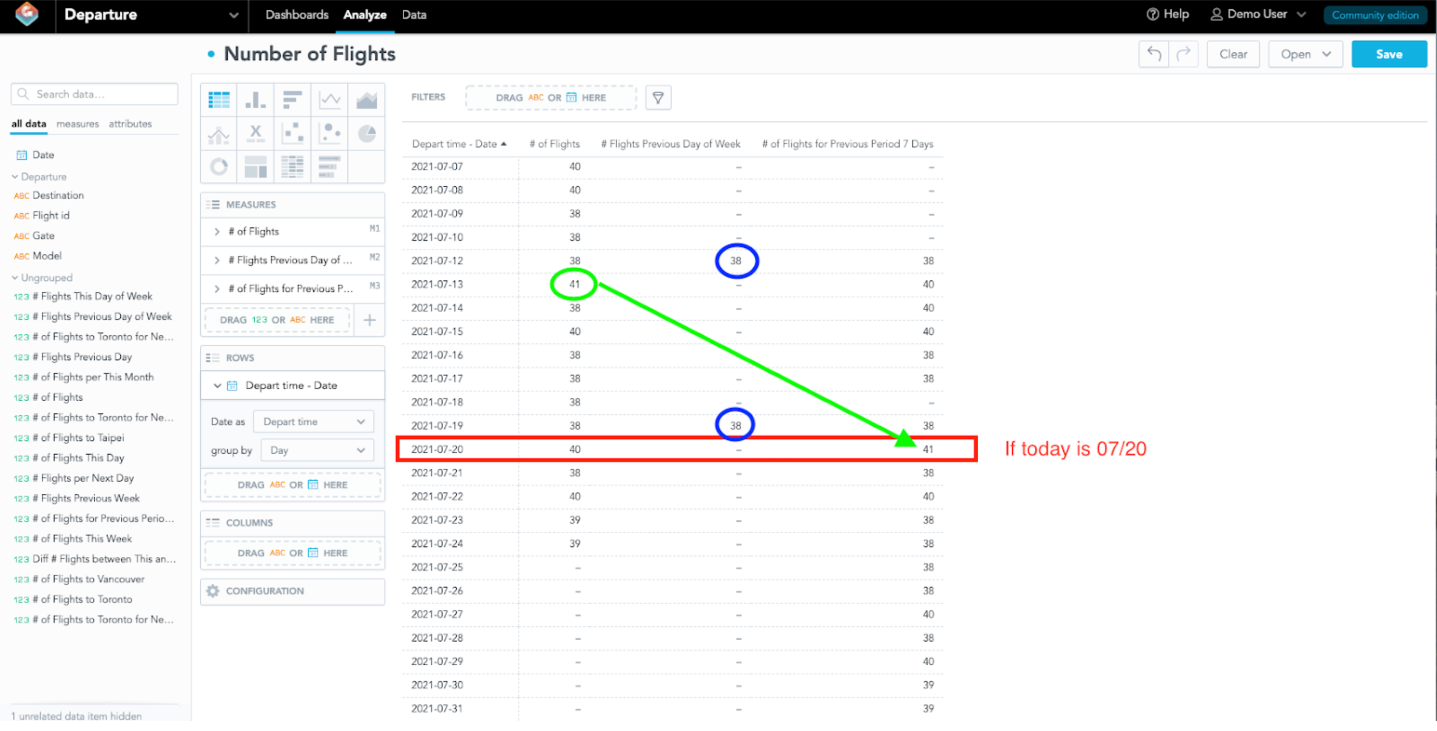Click the Clear button to reset insight
Screen dimensions: 1437x731
1233,54
